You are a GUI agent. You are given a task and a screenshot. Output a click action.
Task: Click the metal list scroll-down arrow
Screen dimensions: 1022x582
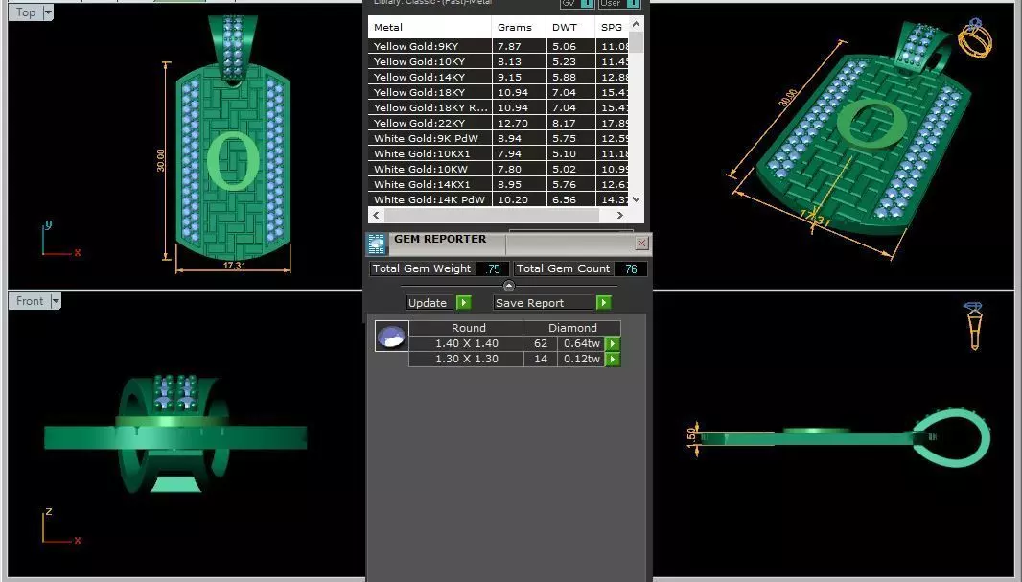pos(637,199)
